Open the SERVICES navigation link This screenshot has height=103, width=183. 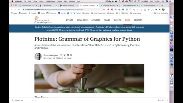point(96,20)
